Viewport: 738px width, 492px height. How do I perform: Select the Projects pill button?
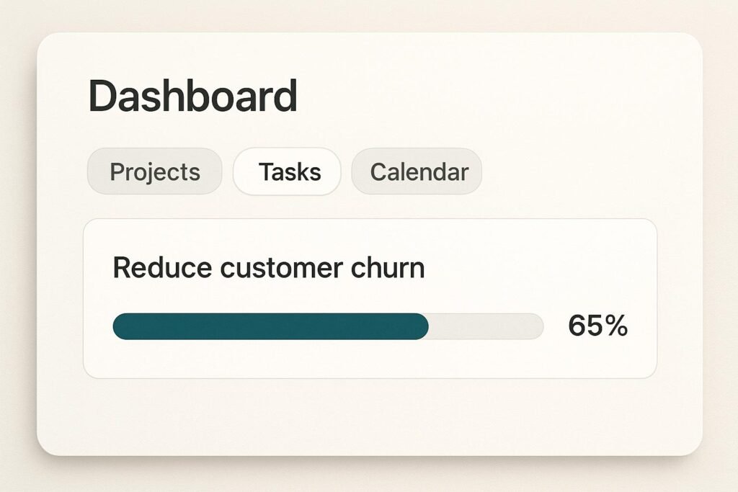(154, 171)
